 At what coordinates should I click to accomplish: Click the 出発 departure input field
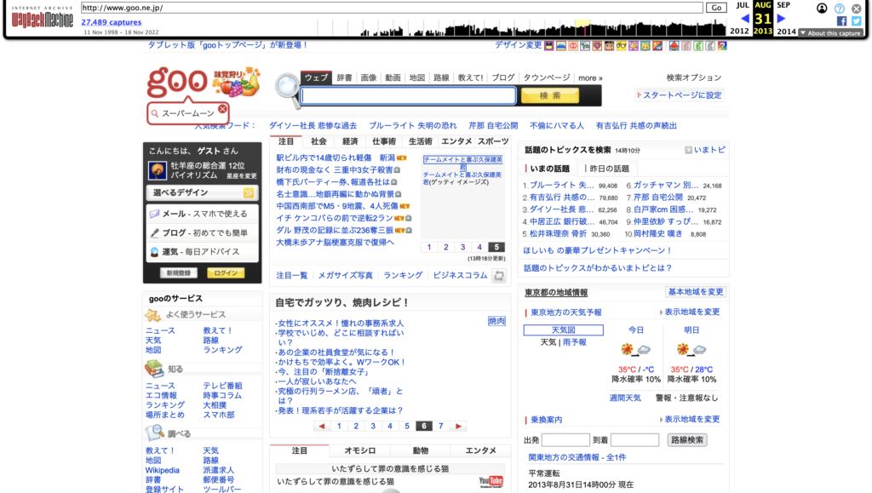565,440
